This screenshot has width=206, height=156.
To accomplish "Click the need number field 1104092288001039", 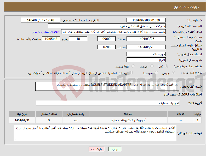I will click(146, 20).
